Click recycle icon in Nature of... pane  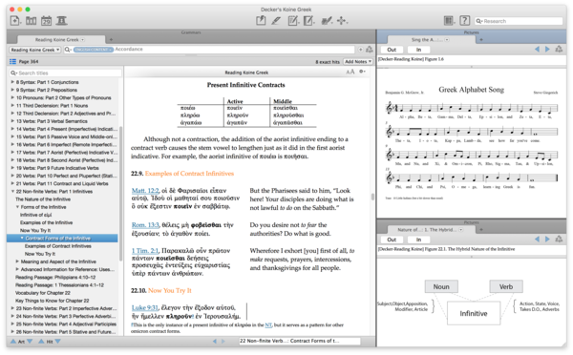click(x=559, y=240)
